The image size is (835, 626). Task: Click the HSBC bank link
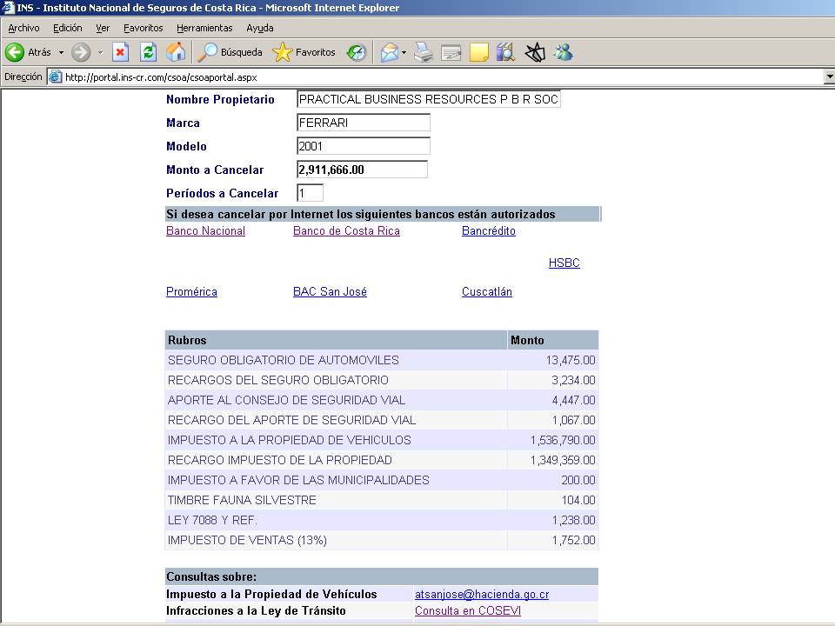pyautogui.click(x=564, y=263)
